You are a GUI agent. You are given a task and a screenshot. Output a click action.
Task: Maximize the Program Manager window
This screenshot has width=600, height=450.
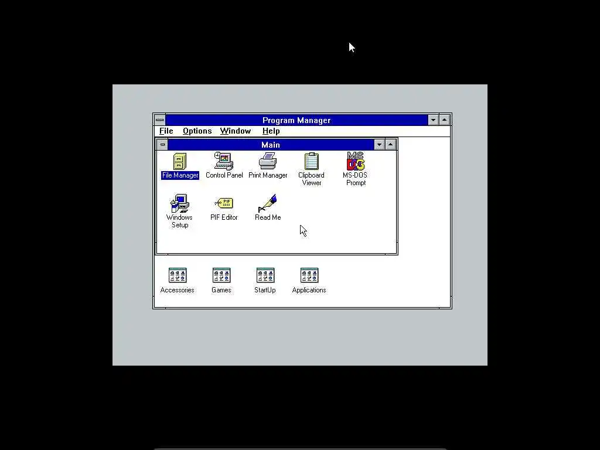pyautogui.click(x=444, y=120)
